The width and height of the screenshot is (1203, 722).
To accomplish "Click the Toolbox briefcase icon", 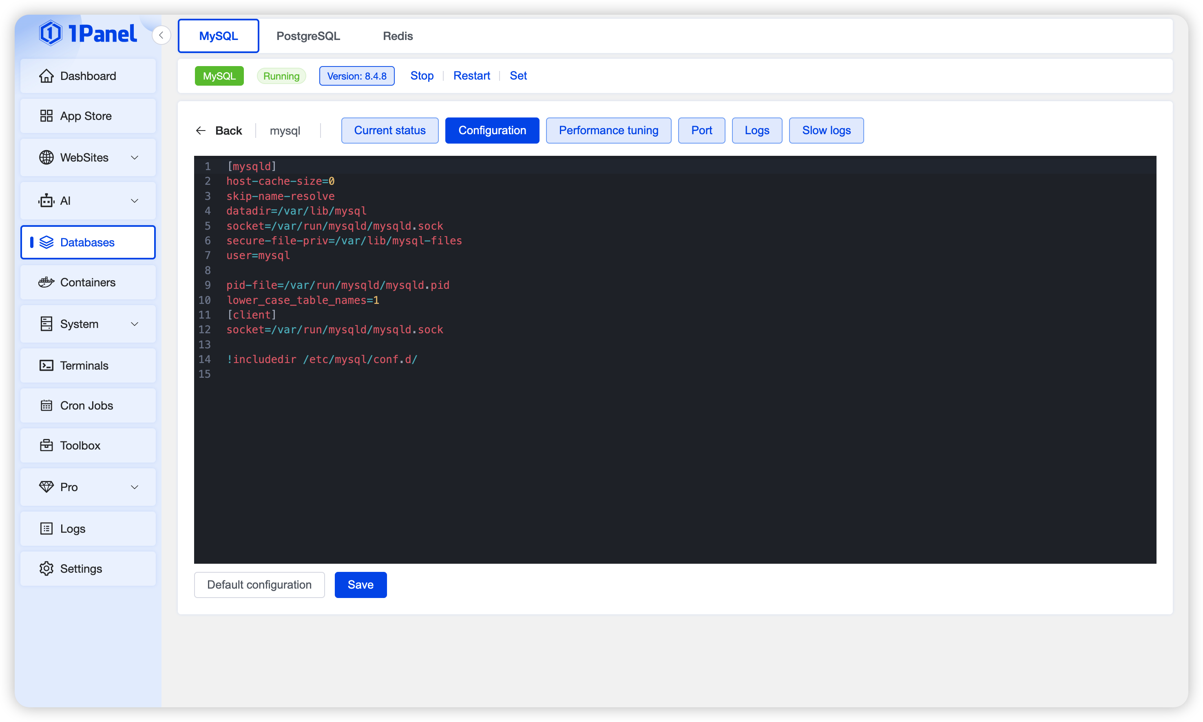I will coord(46,445).
